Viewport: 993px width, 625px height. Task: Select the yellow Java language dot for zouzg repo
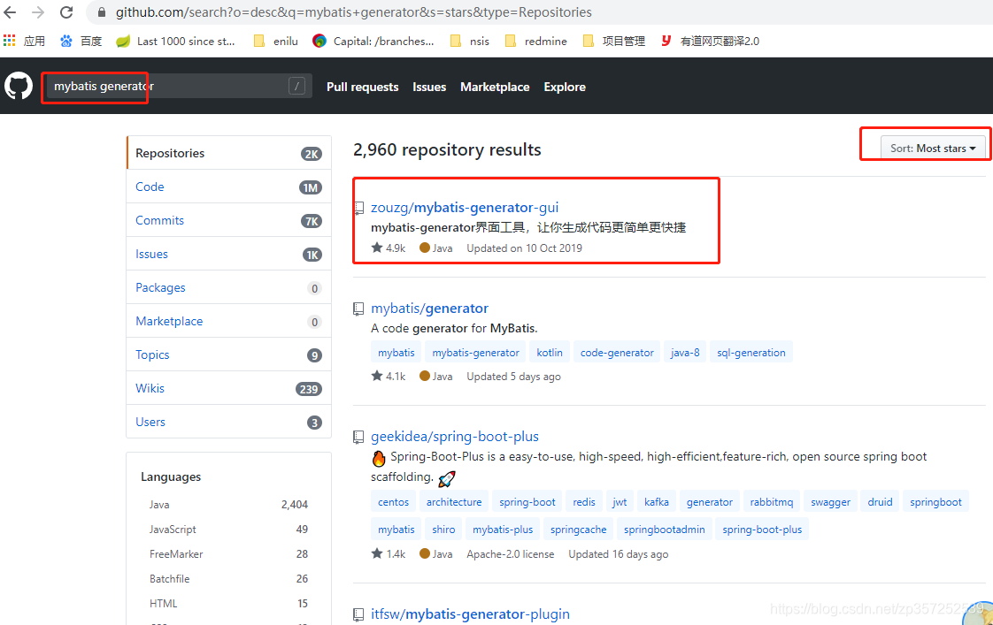[424, 248]
